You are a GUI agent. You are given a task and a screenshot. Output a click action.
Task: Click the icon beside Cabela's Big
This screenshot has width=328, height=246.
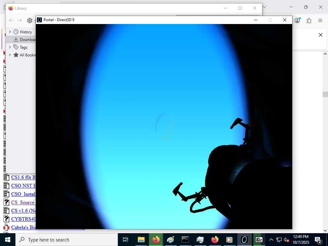pyautogui.click(x=6, y=227)
